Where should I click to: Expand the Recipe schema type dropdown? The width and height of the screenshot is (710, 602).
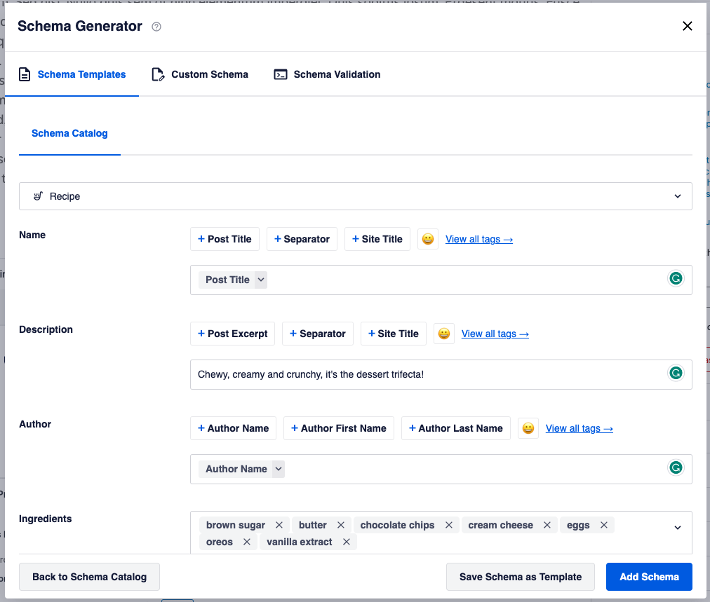356,196
